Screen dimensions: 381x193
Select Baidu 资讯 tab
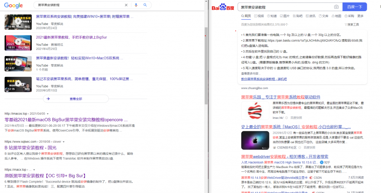(311, 16)
